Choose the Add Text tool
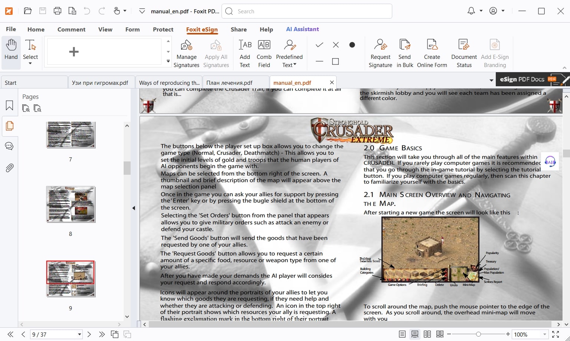Image resolution: width=570 pixels, height=341 pixels. [x=245, y=54]
